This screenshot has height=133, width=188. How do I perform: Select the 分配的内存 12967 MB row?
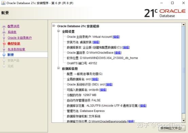click(82, 95)
